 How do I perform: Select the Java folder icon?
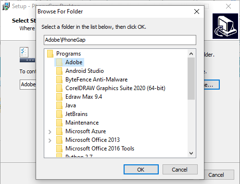click(59, 105)
